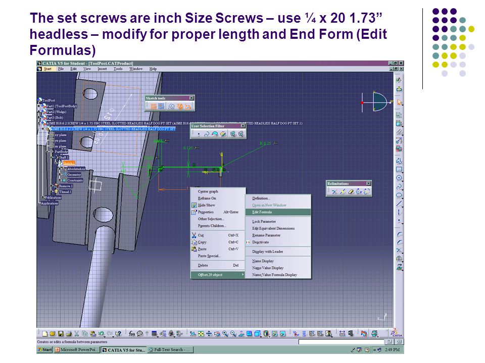Toggle Snap to Point in Sketch tools
Image resolution: width=485 pixels, height=363 pixels.
pos(161,106)
